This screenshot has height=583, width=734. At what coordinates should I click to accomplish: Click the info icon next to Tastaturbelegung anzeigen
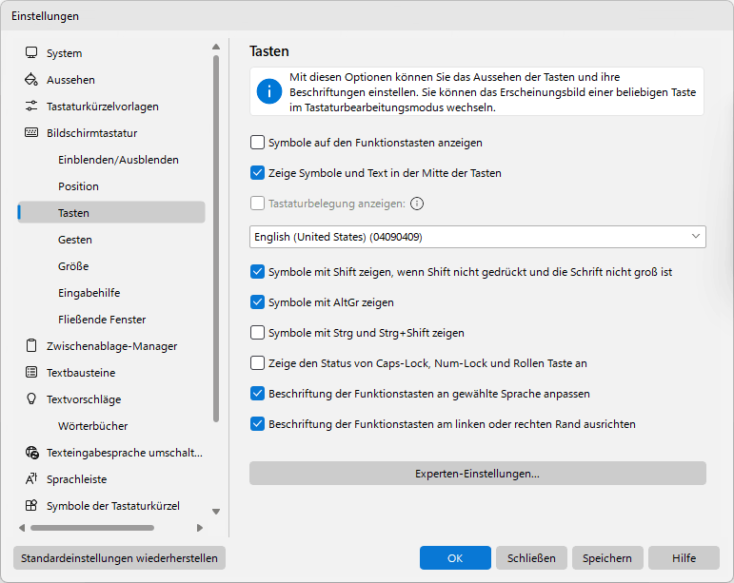(x=417, y=204)
